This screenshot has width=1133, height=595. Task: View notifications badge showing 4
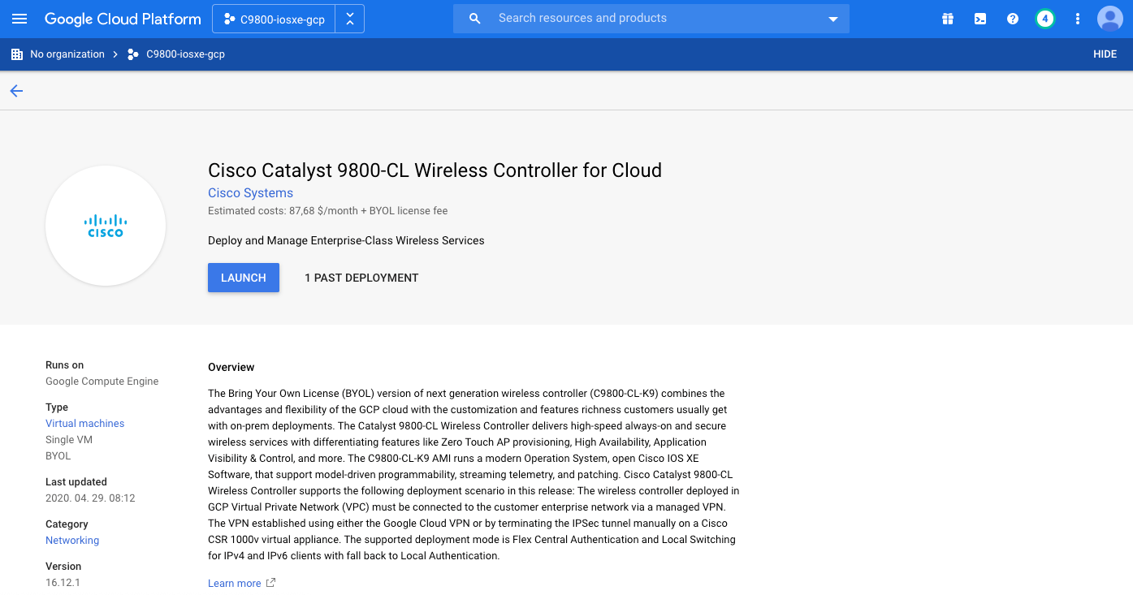[x=1045, y=19]
